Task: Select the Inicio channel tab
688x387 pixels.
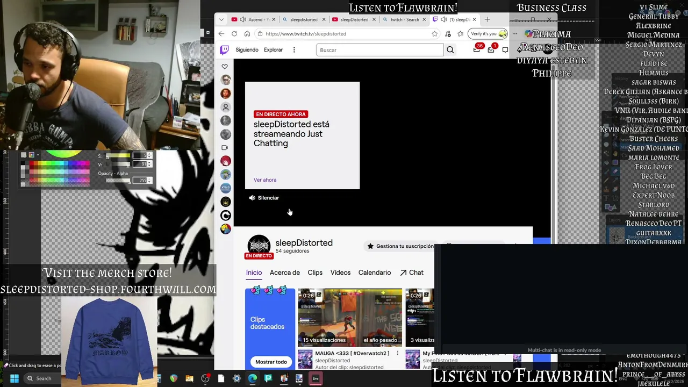Action: pyautogui.click(x=254, y=273)
